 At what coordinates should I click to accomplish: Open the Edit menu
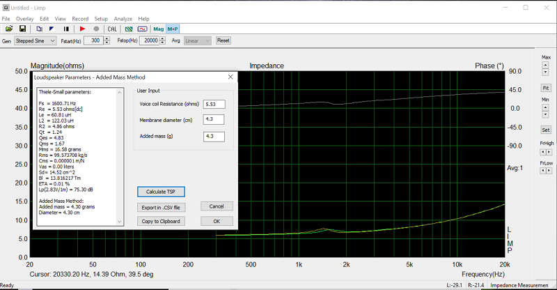44,19
